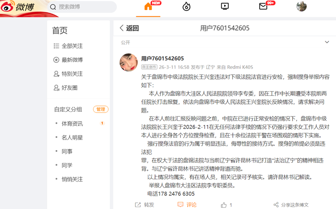336x209 pixels.
Task: Click the search Weibo input field
Action: coord(84,7)
